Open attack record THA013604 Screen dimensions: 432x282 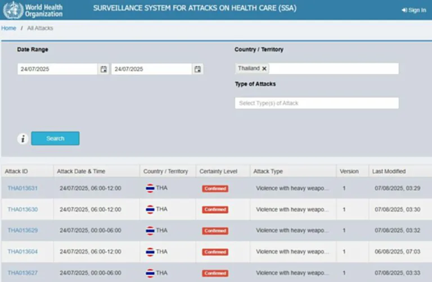pos(22,252)
